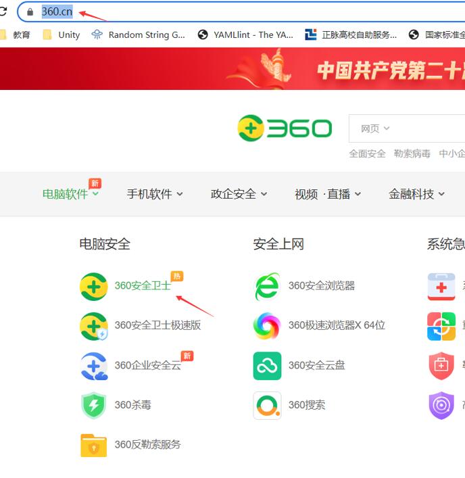Select the 360杀毒 shield icon
The image size is (465, 478).
[x=93, y=405]
